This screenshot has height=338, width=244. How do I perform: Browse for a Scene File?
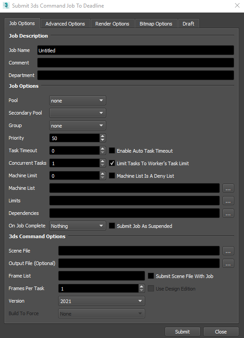point(228,251)
